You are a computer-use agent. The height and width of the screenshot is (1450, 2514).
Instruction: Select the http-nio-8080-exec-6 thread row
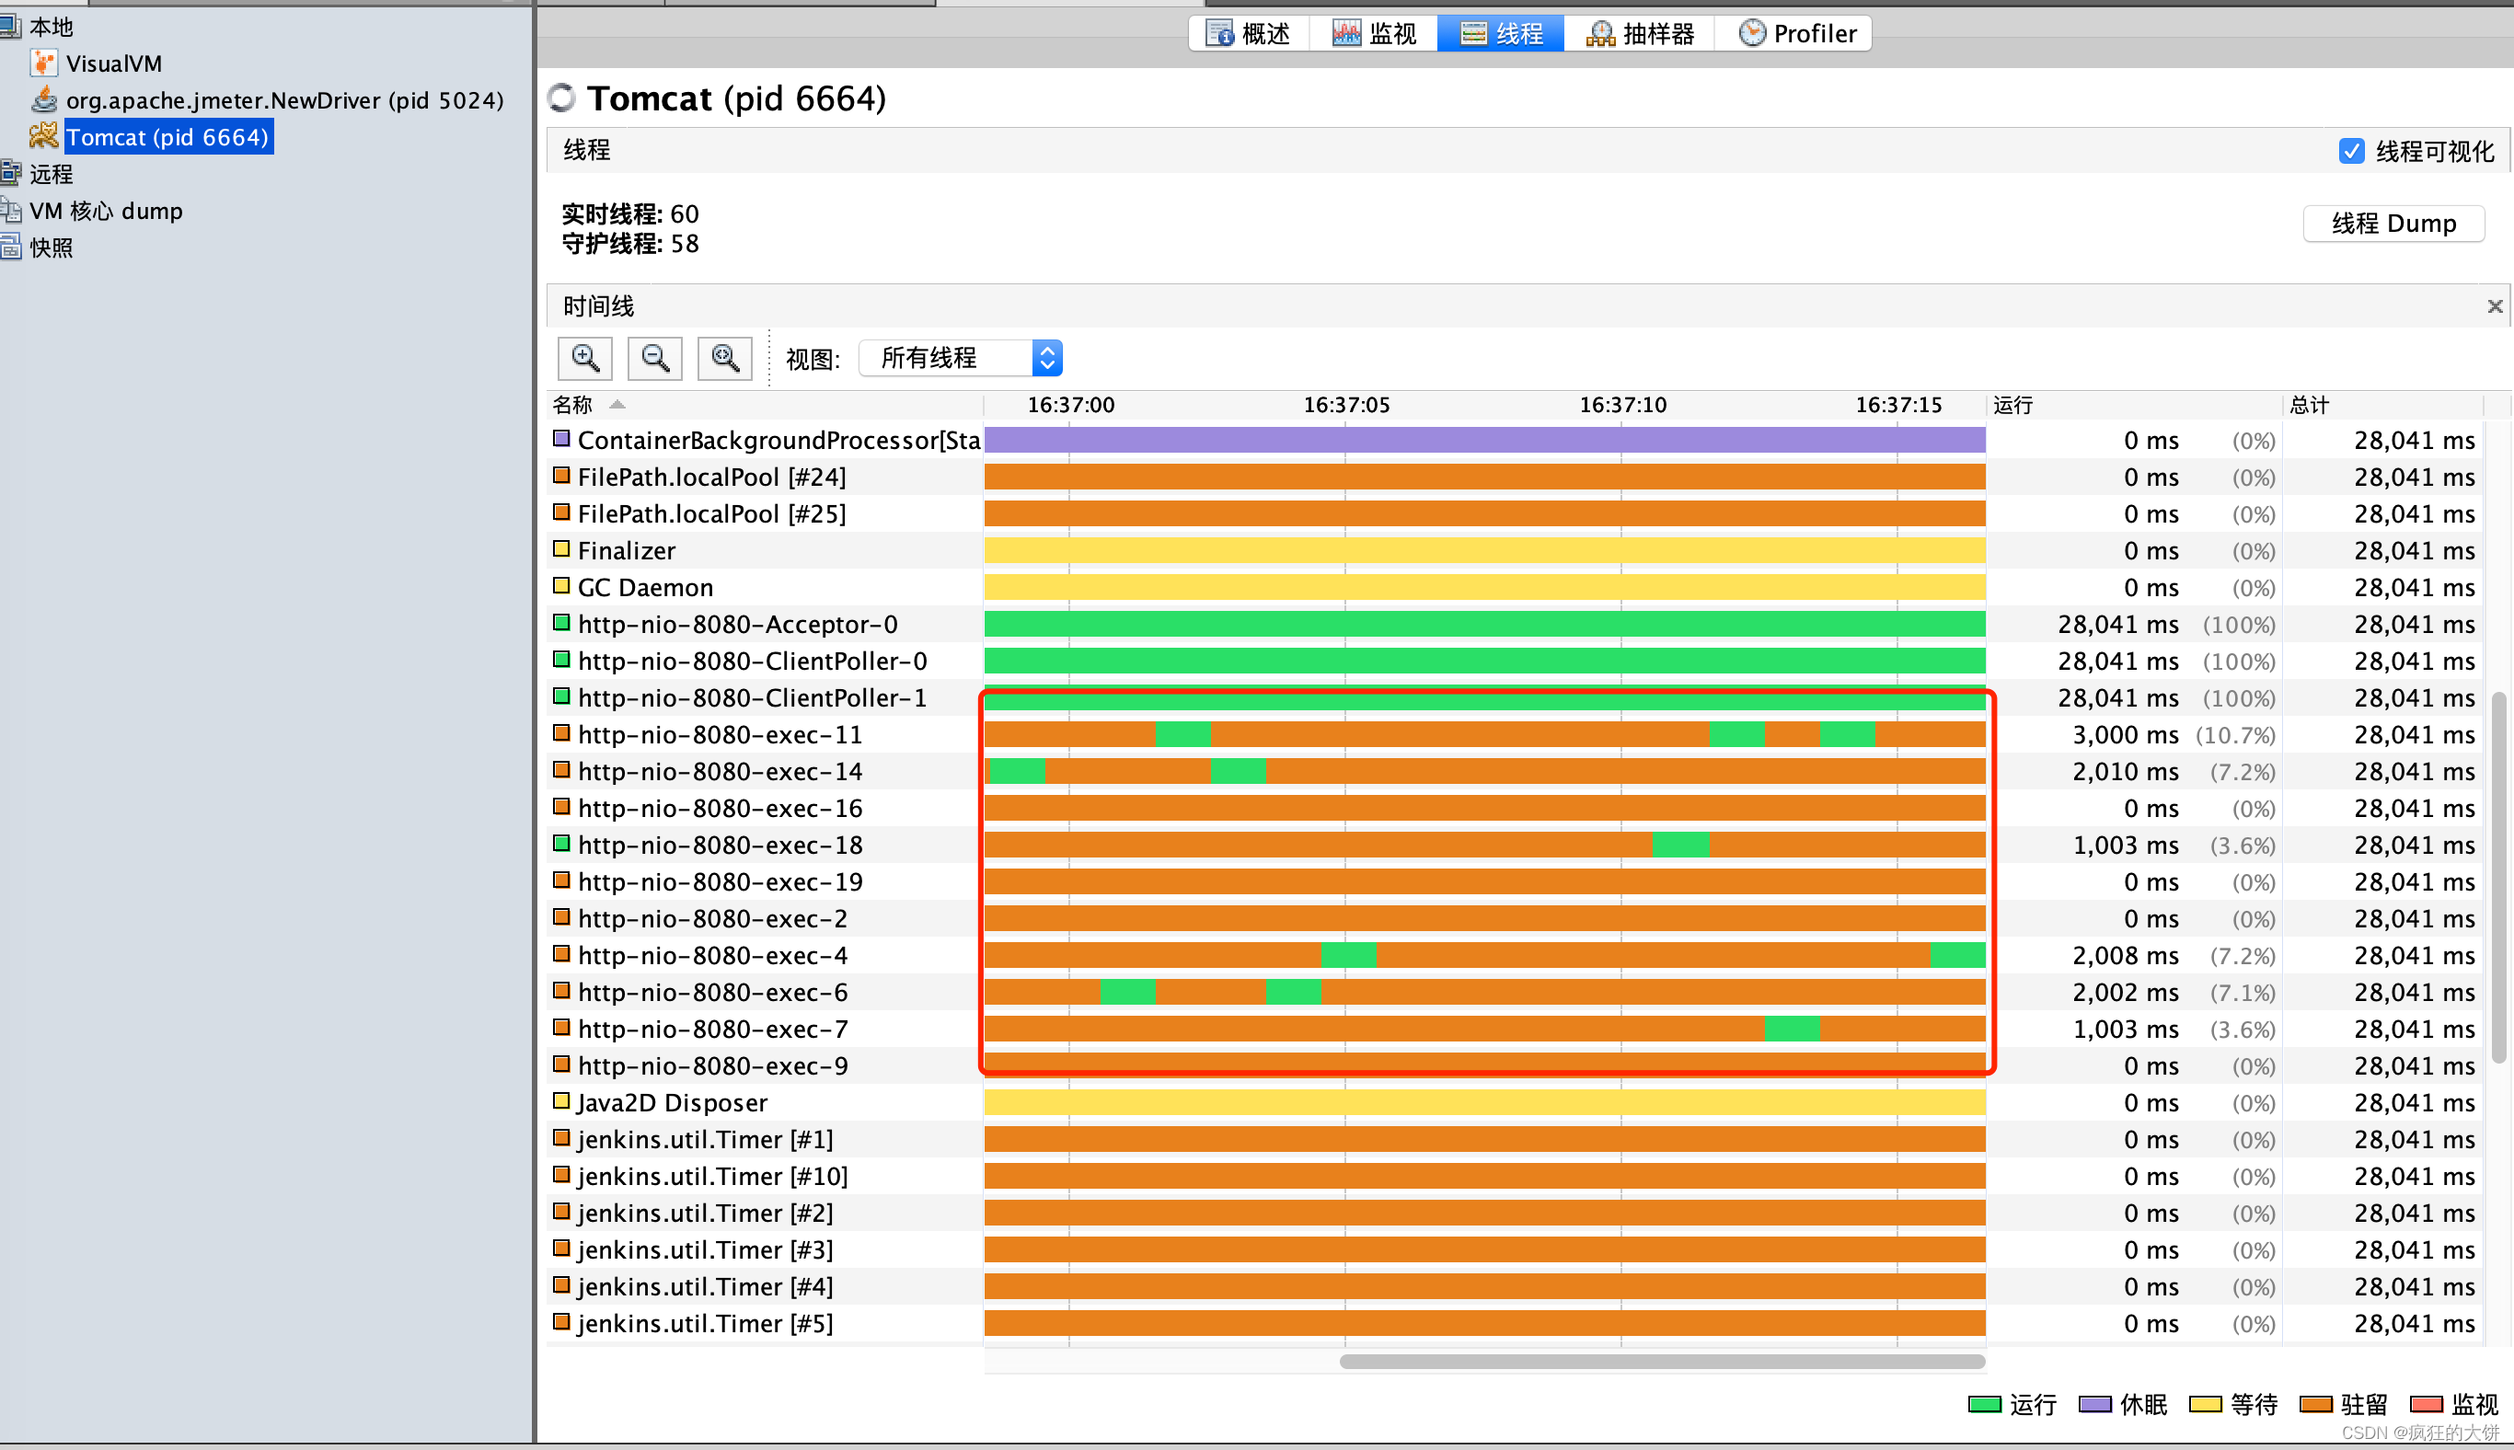coord(1514,993)
